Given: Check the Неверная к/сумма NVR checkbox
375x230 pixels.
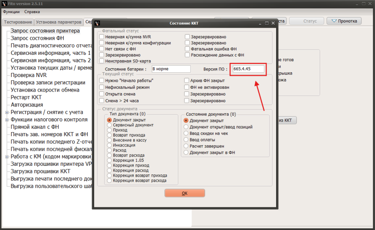Looking at the screenshot, I should [x=101, y=37].
